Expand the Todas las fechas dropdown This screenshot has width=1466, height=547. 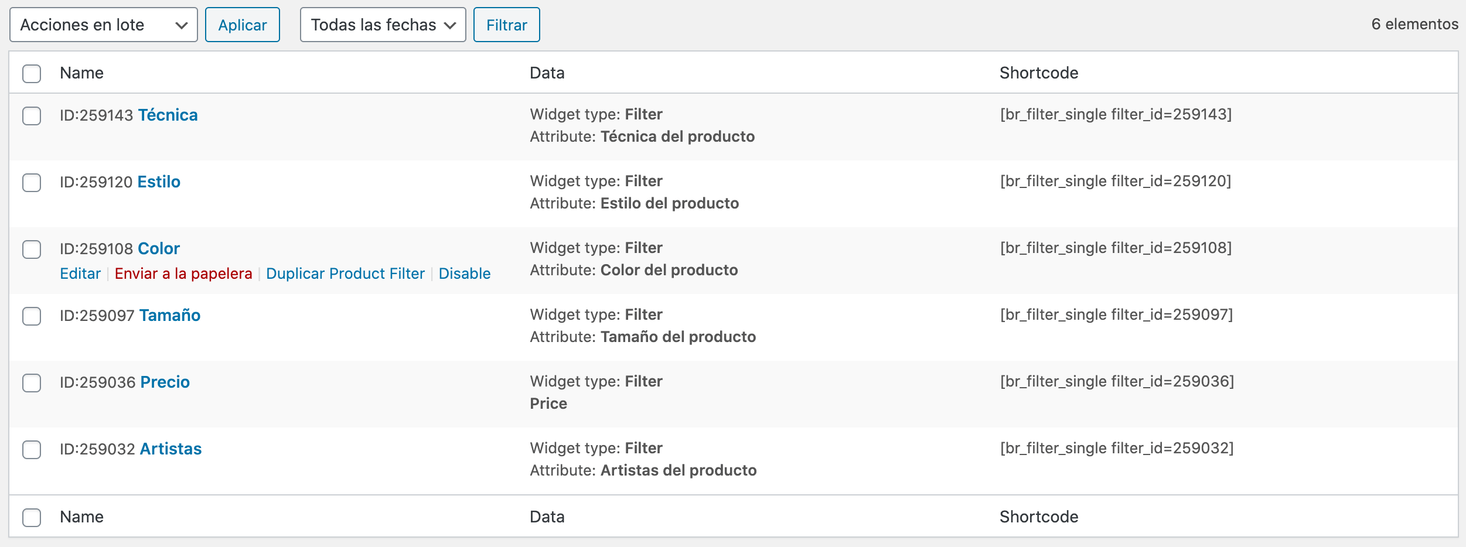click(x=383, y=25)
